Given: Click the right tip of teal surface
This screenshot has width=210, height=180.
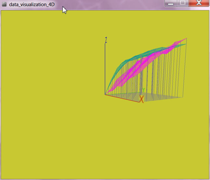Looking at the screenshot, I should point(186,44).
